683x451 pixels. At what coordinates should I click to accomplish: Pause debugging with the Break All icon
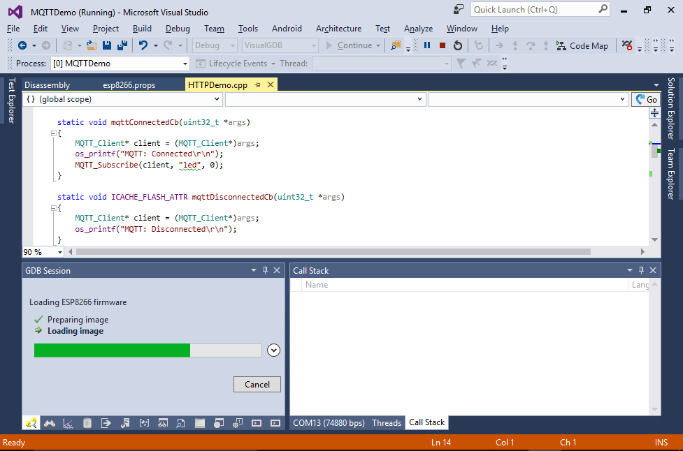coord(427,45)
